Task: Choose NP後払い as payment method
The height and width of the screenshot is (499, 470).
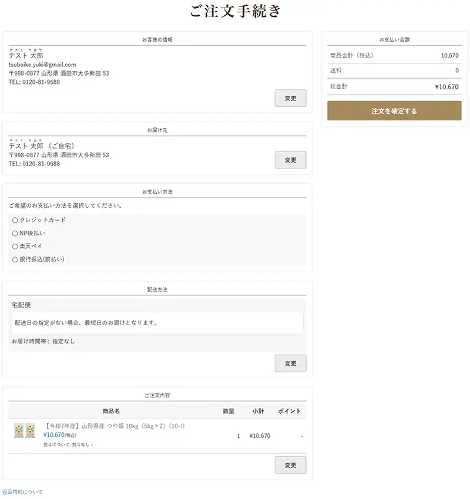Action: (15, 233)
